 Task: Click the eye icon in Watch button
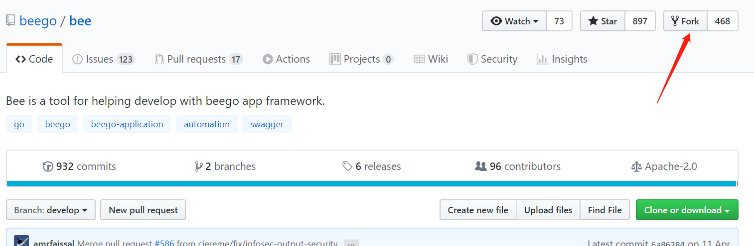(496, 21)
